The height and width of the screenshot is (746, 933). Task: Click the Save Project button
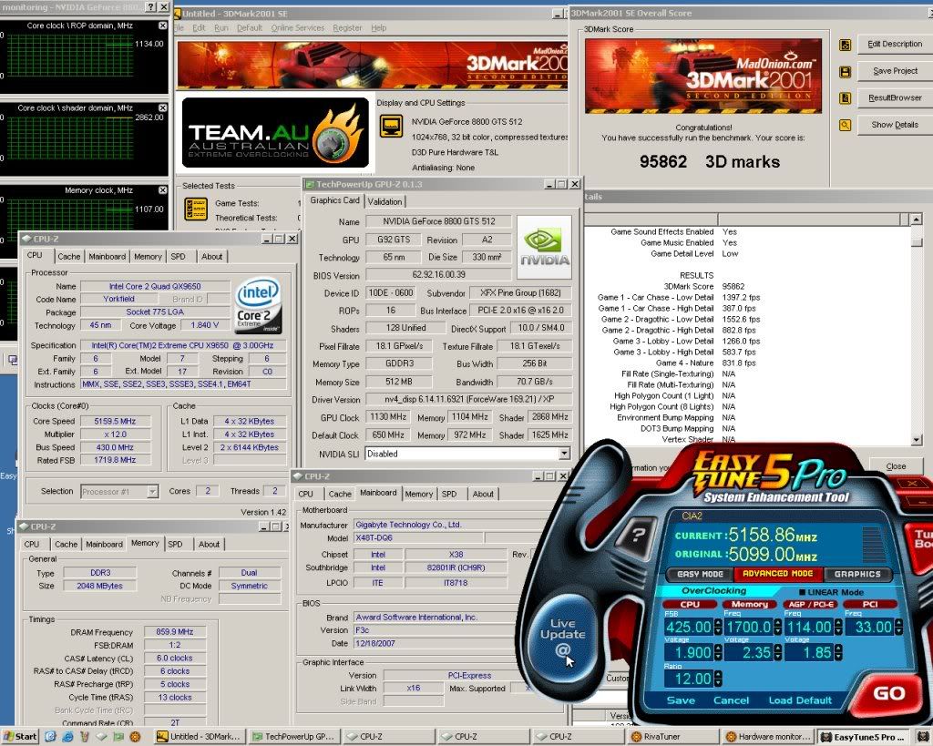(x=895, y=71)
